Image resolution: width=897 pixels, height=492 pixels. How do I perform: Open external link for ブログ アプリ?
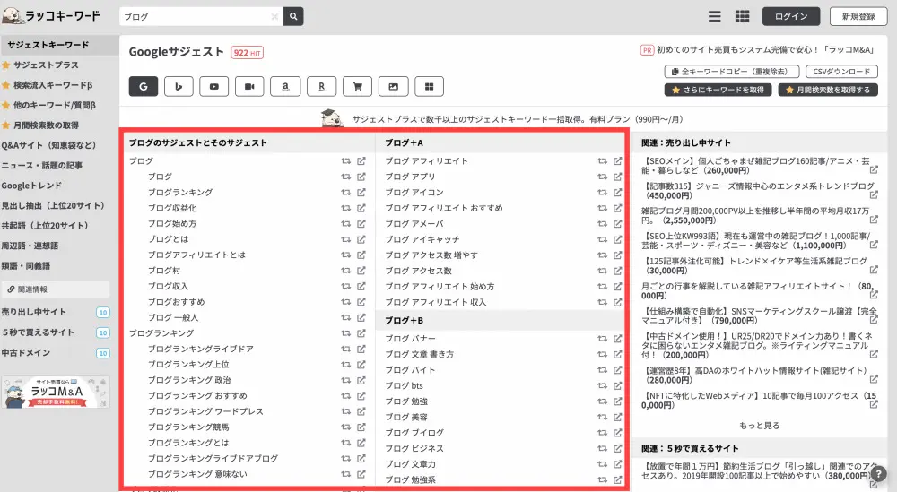click(618, 177)
